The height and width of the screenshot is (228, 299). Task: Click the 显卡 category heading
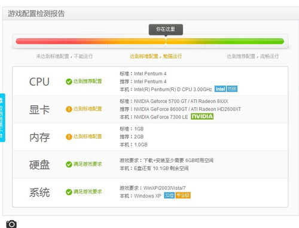pos(39,110)
